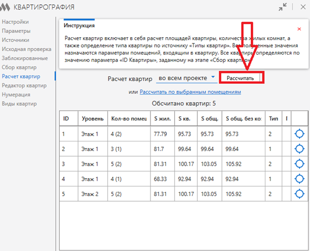Image resolution: width=310 pixels, height=251 pixels.
Task: Sort by the Уровень column header
Action: (93, 118)
